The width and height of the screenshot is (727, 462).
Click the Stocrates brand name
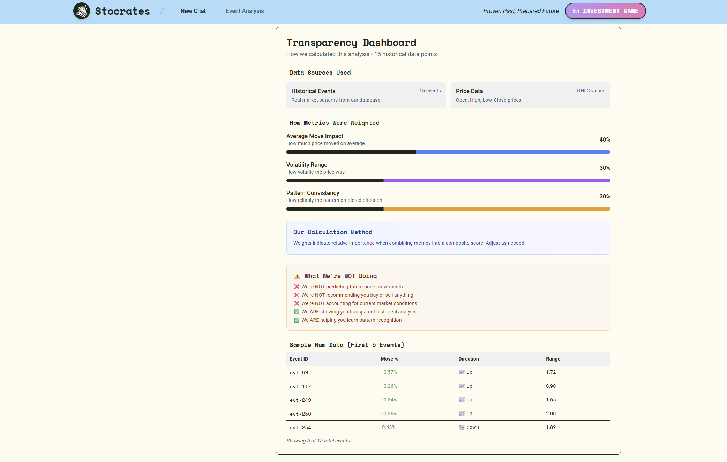click(122, 11)
